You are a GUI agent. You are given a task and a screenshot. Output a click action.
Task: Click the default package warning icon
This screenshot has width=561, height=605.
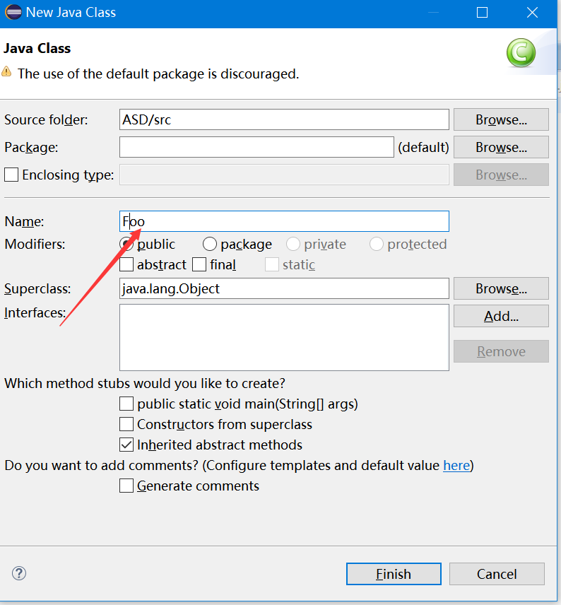6,72
